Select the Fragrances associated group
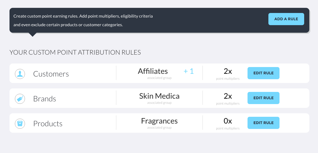This screenshot has height=153, width=318. coord(159,121)
